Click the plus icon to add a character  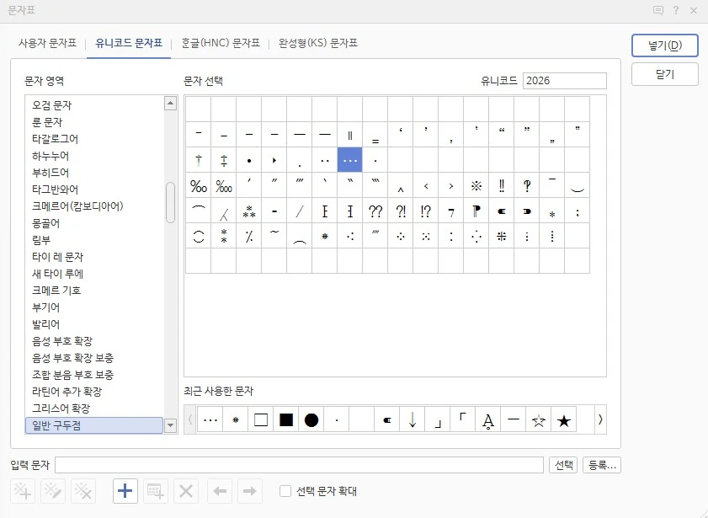[x=125, y=491]
